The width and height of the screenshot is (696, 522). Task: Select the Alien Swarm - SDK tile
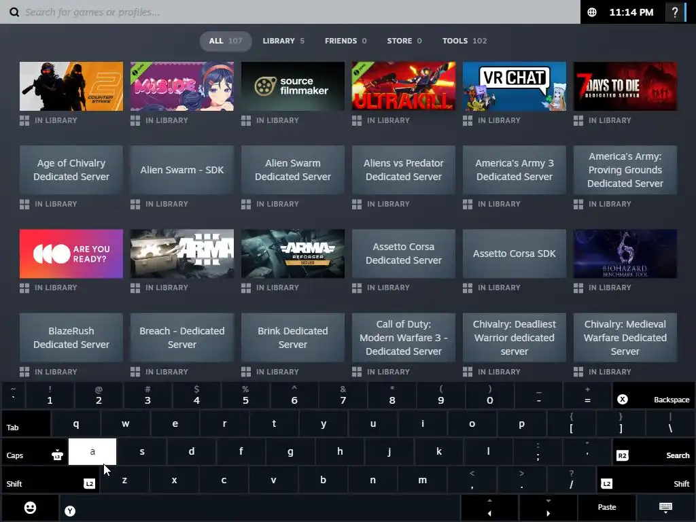pyautogui.click(x=182, y=170)
